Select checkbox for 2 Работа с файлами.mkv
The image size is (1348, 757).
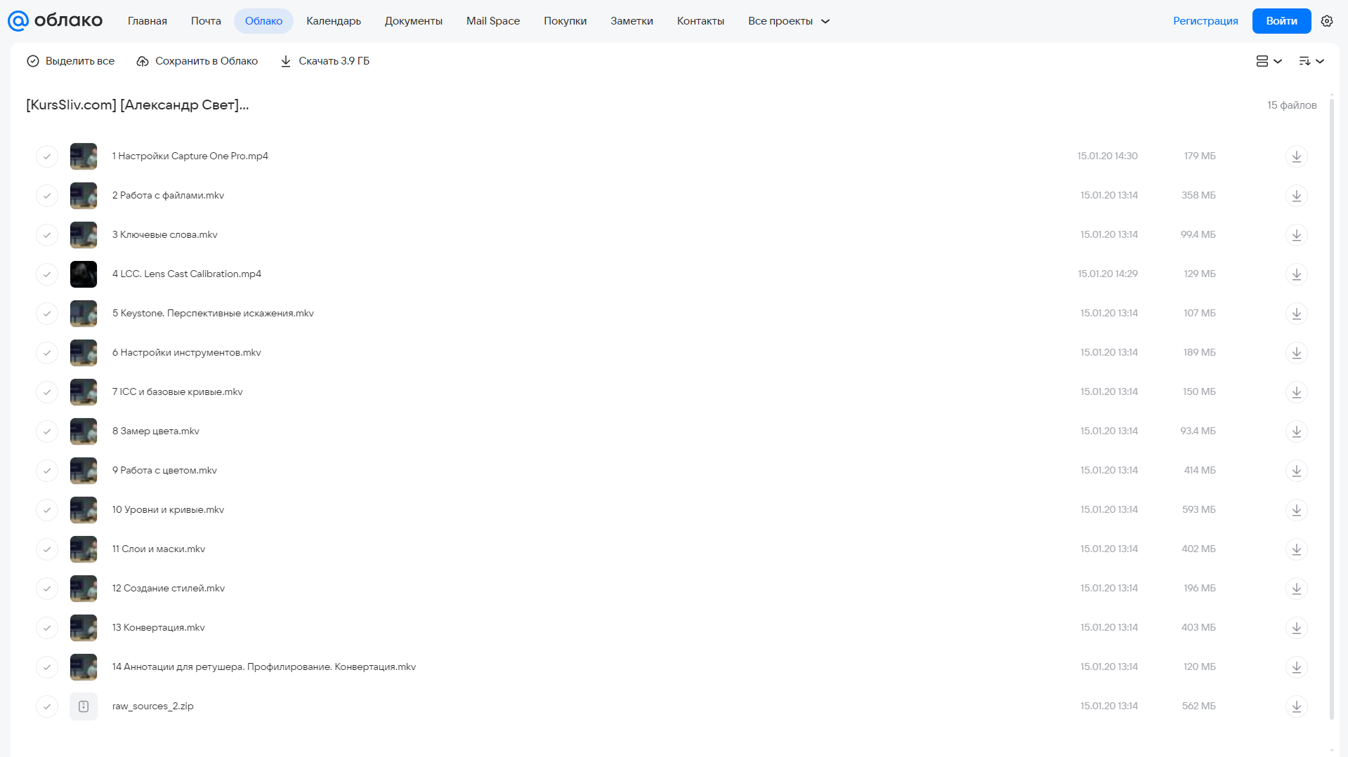click(x=47, y=196)
